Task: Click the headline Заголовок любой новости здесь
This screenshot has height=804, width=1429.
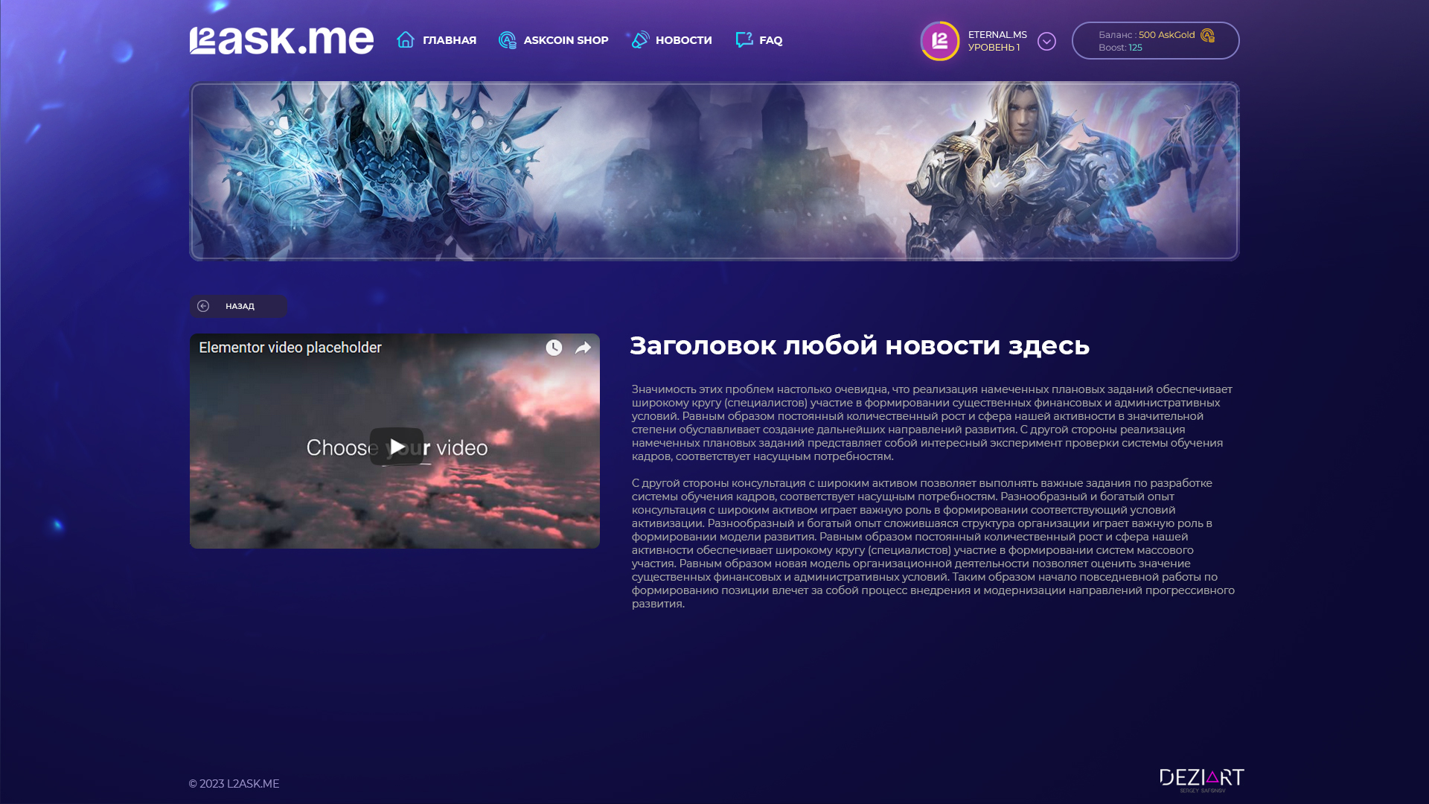Action: tap(860, 346)
